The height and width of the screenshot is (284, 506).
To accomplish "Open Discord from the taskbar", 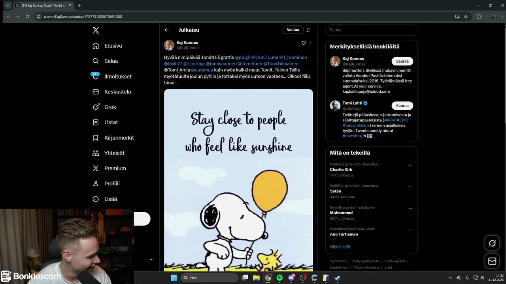I will (x=291, y=278).
